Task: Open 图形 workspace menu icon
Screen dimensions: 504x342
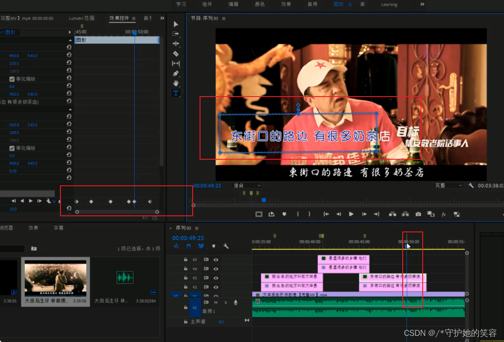Action: coord(350,4)
